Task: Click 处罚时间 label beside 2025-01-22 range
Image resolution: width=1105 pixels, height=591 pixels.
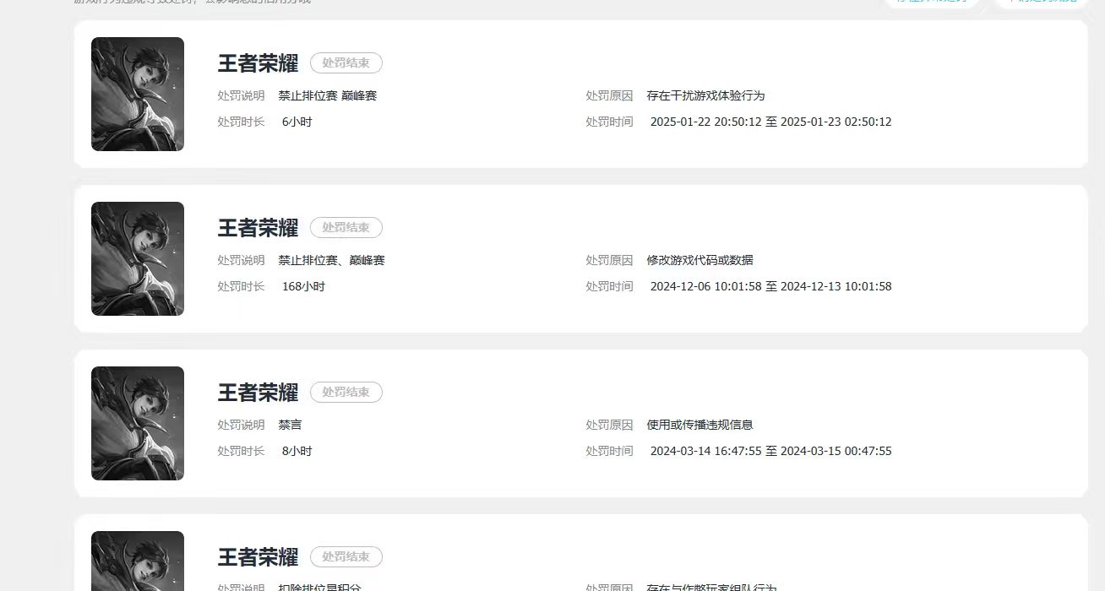Action: [x=610, y=122]
